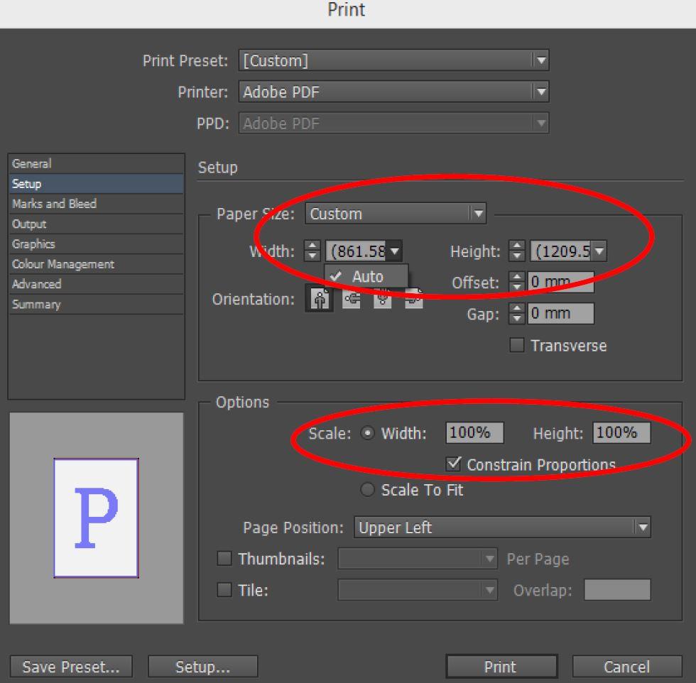Enable the Tile checkbox
This screenshot has width=696, height=683.
pyautogui.click(x=224, y=590)
